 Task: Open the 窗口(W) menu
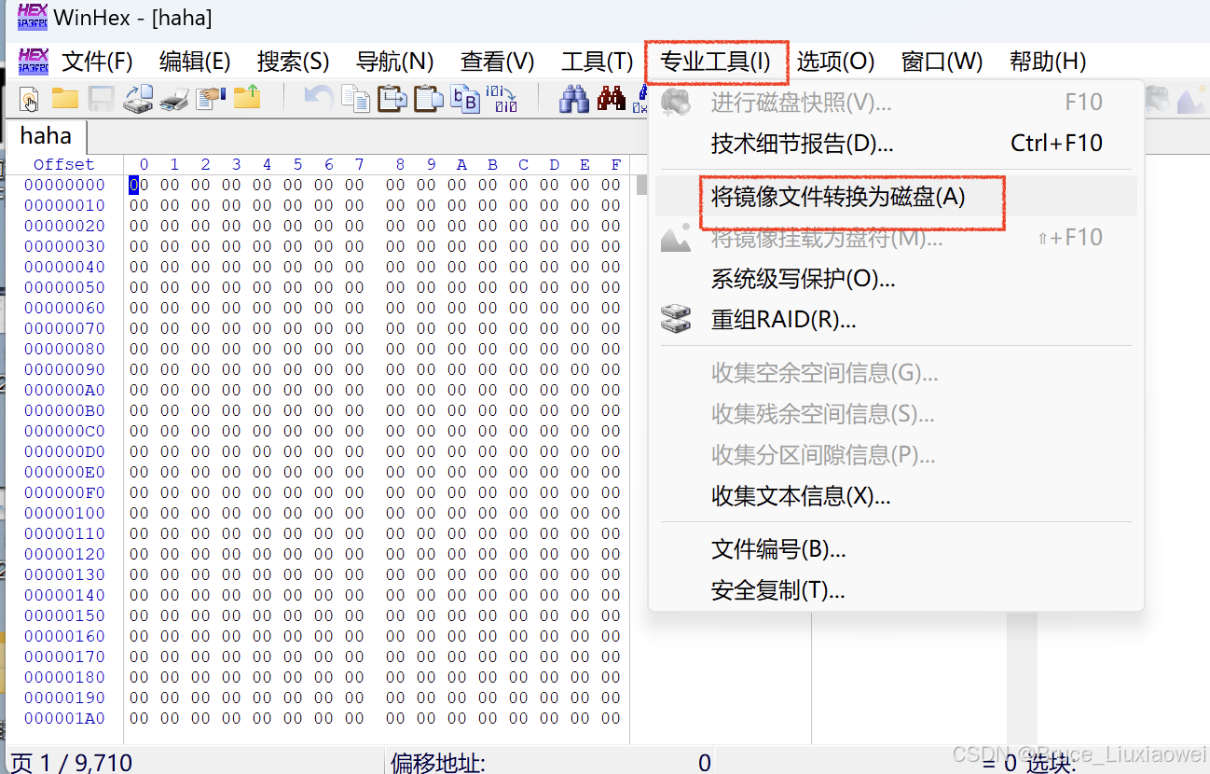pos(942,62)
